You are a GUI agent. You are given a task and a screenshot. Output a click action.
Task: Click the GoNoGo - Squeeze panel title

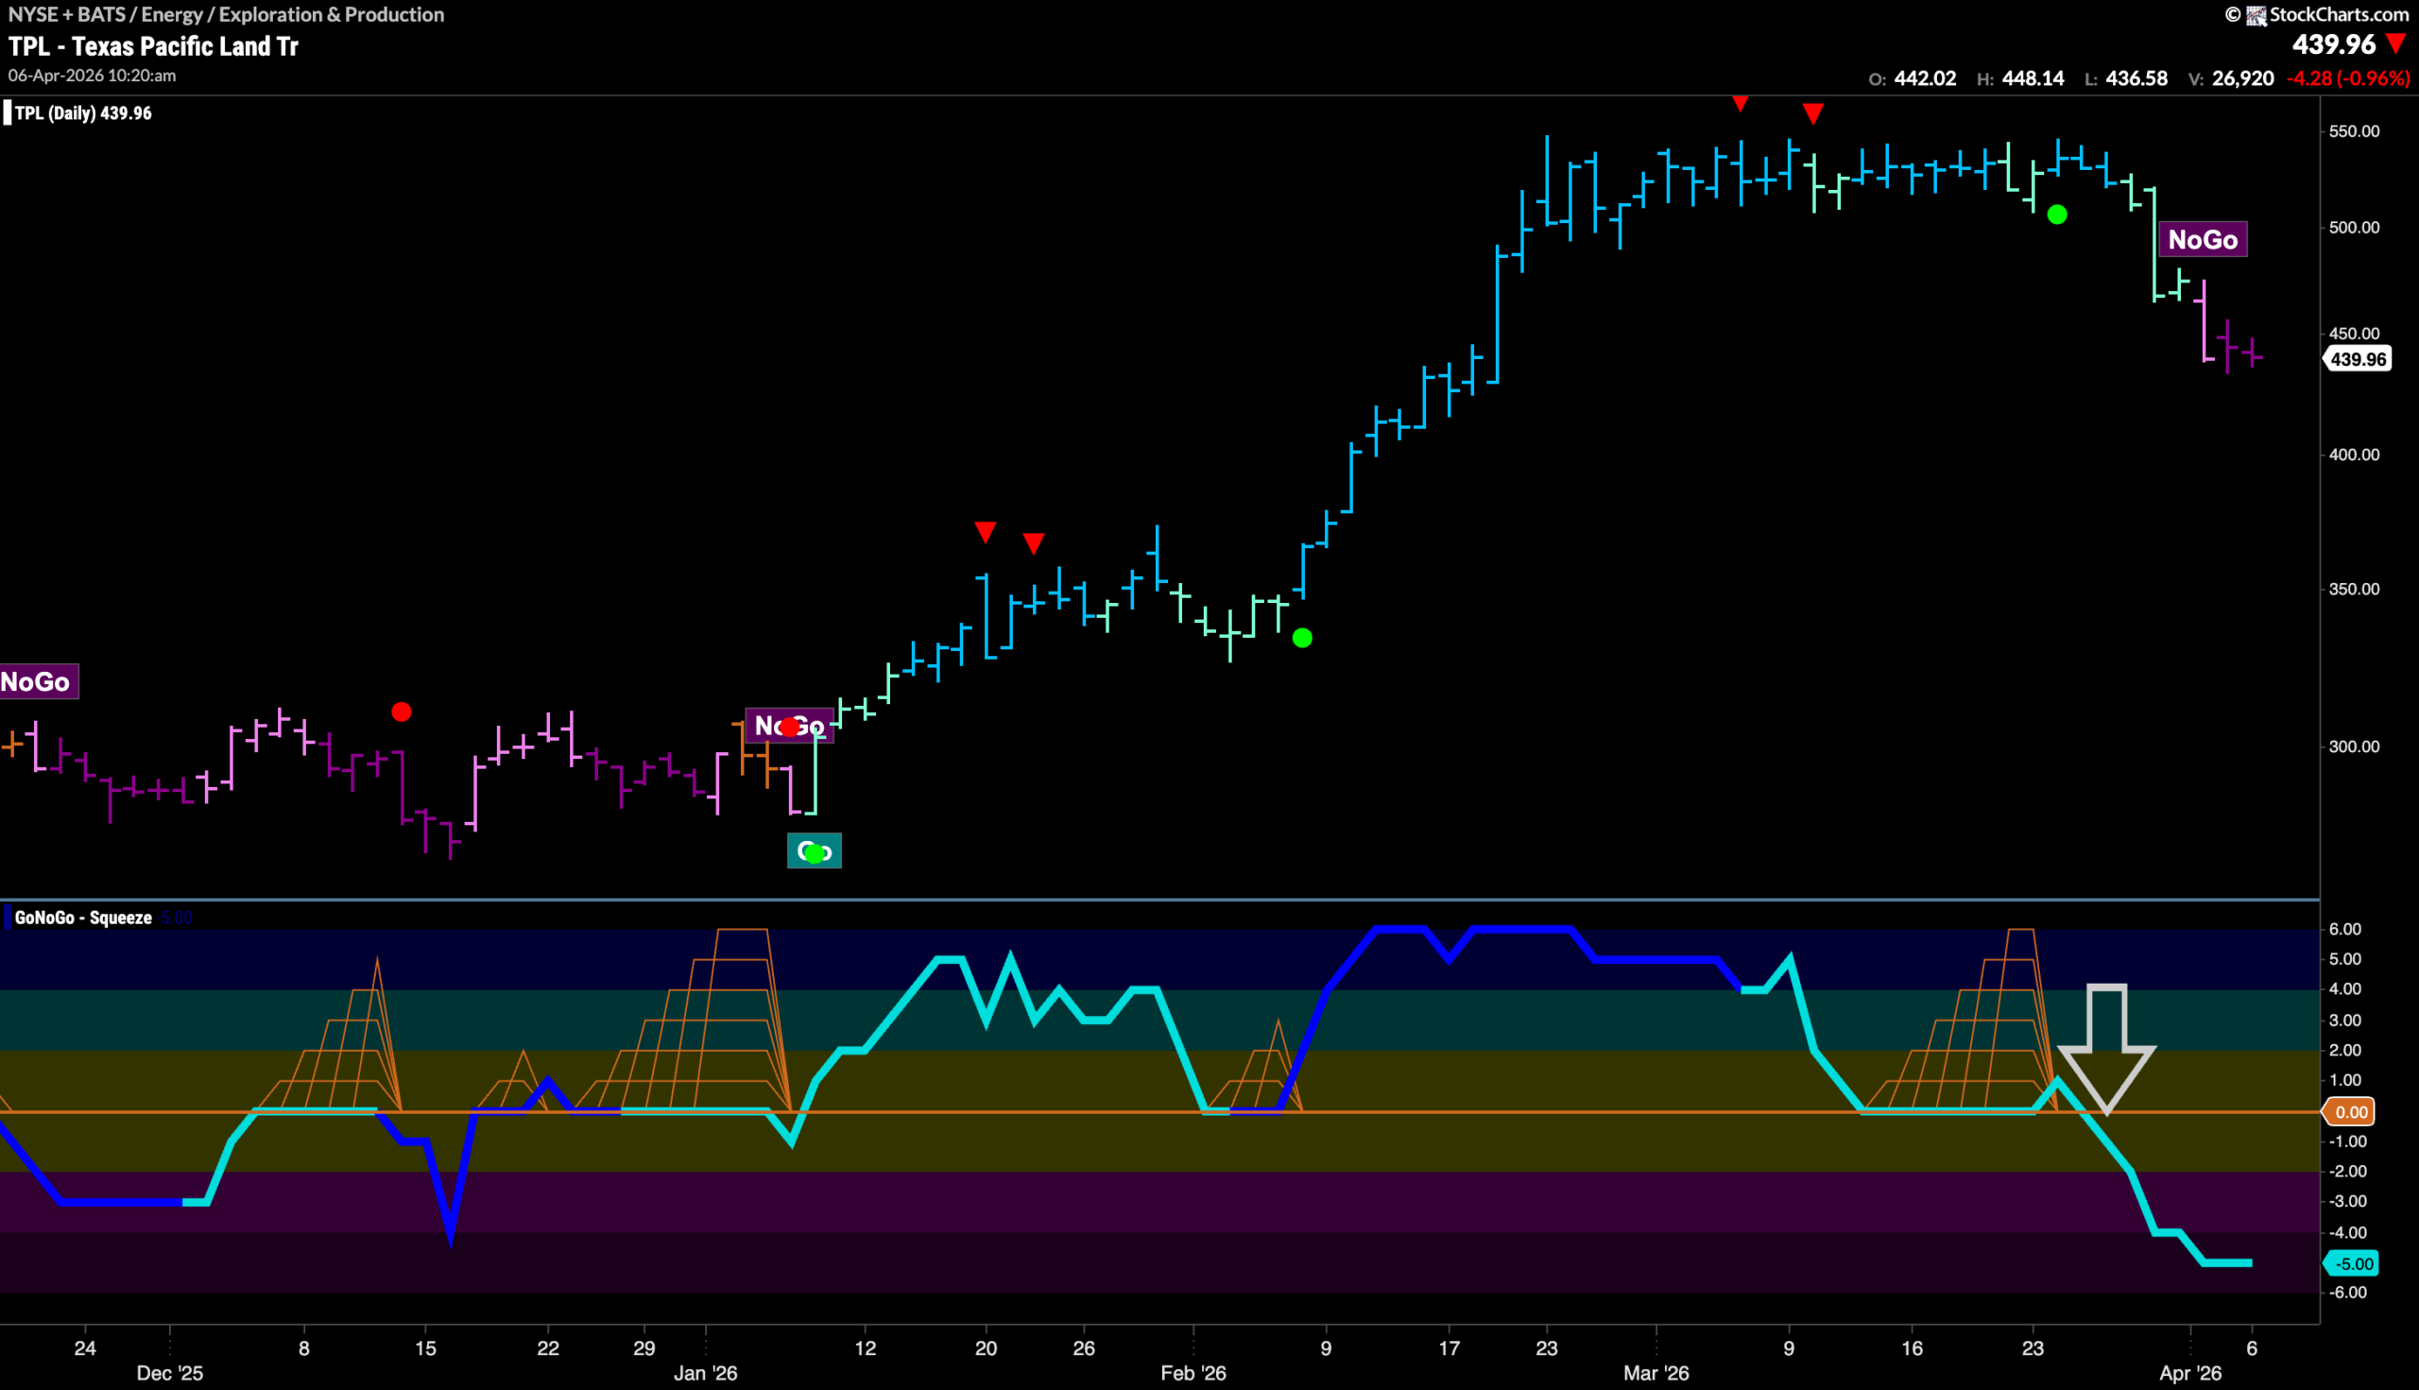(x=83, y=918)
